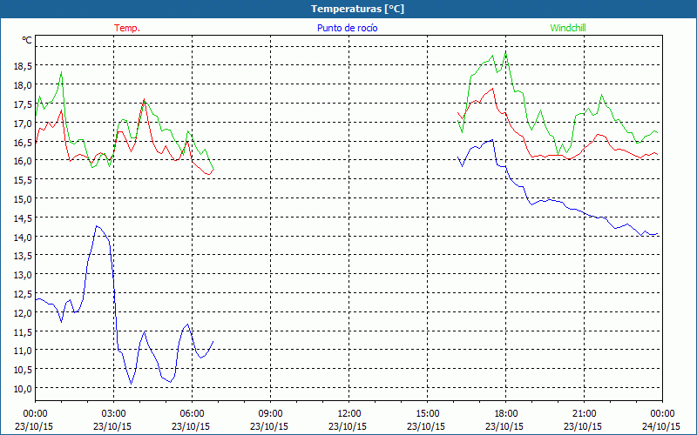Click the 14,0 y-axis value
Image resolution: width=697 pixels, height=435 pixels.
pos(23,237)
